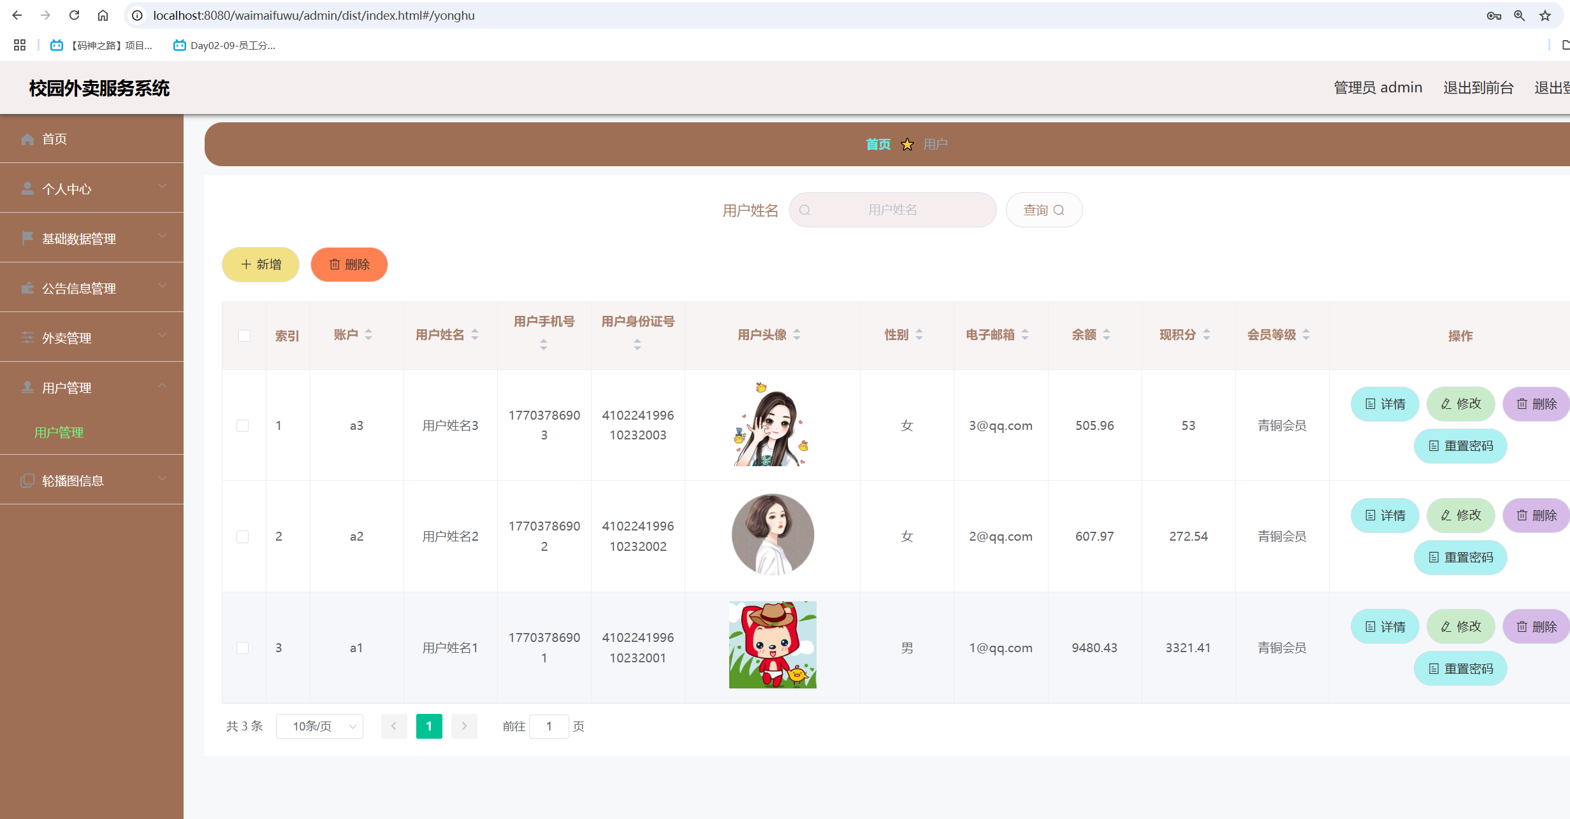The image size is (1570, 819).
Task: Sort by 用户头像 column arrows
Action: 797,335
